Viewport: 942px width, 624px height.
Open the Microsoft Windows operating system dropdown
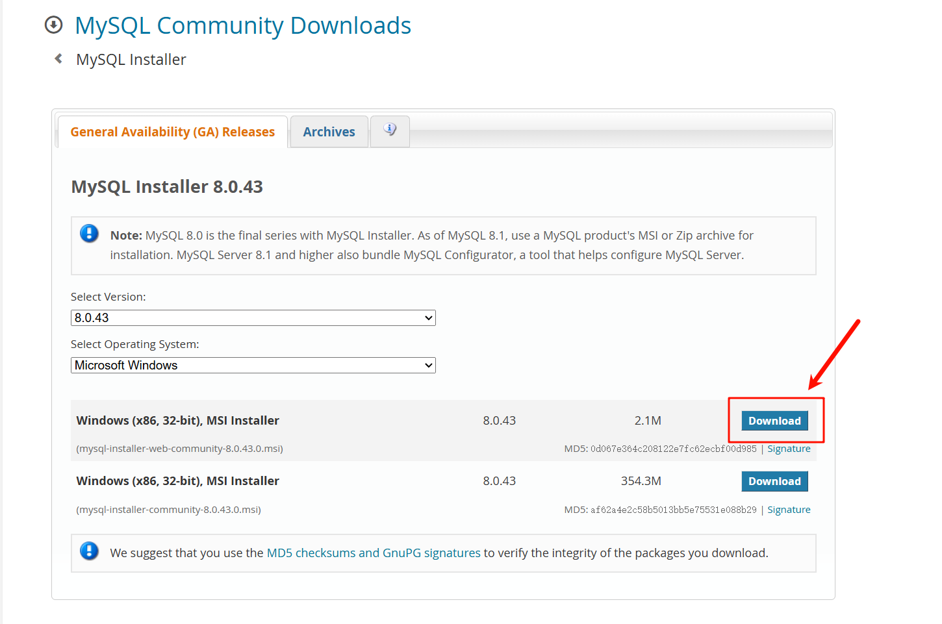click(253, 366)
